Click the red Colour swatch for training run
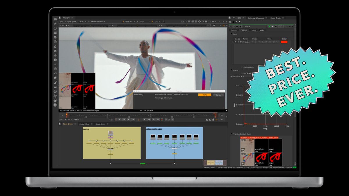 pyautogui.click(x=284, y=42)
